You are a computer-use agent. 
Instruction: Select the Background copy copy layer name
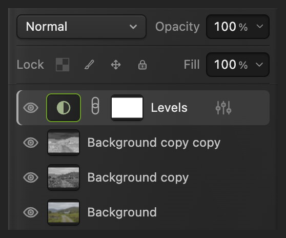pyautogui.click(x=154, y=143)
